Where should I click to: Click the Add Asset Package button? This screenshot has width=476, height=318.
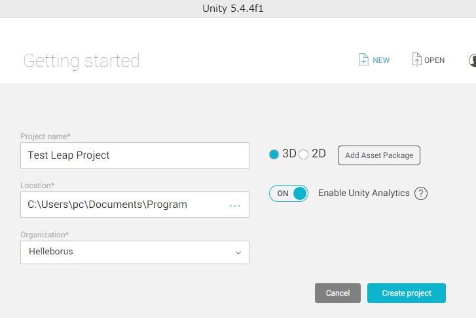pyautogui.click(x=379, y=155)
